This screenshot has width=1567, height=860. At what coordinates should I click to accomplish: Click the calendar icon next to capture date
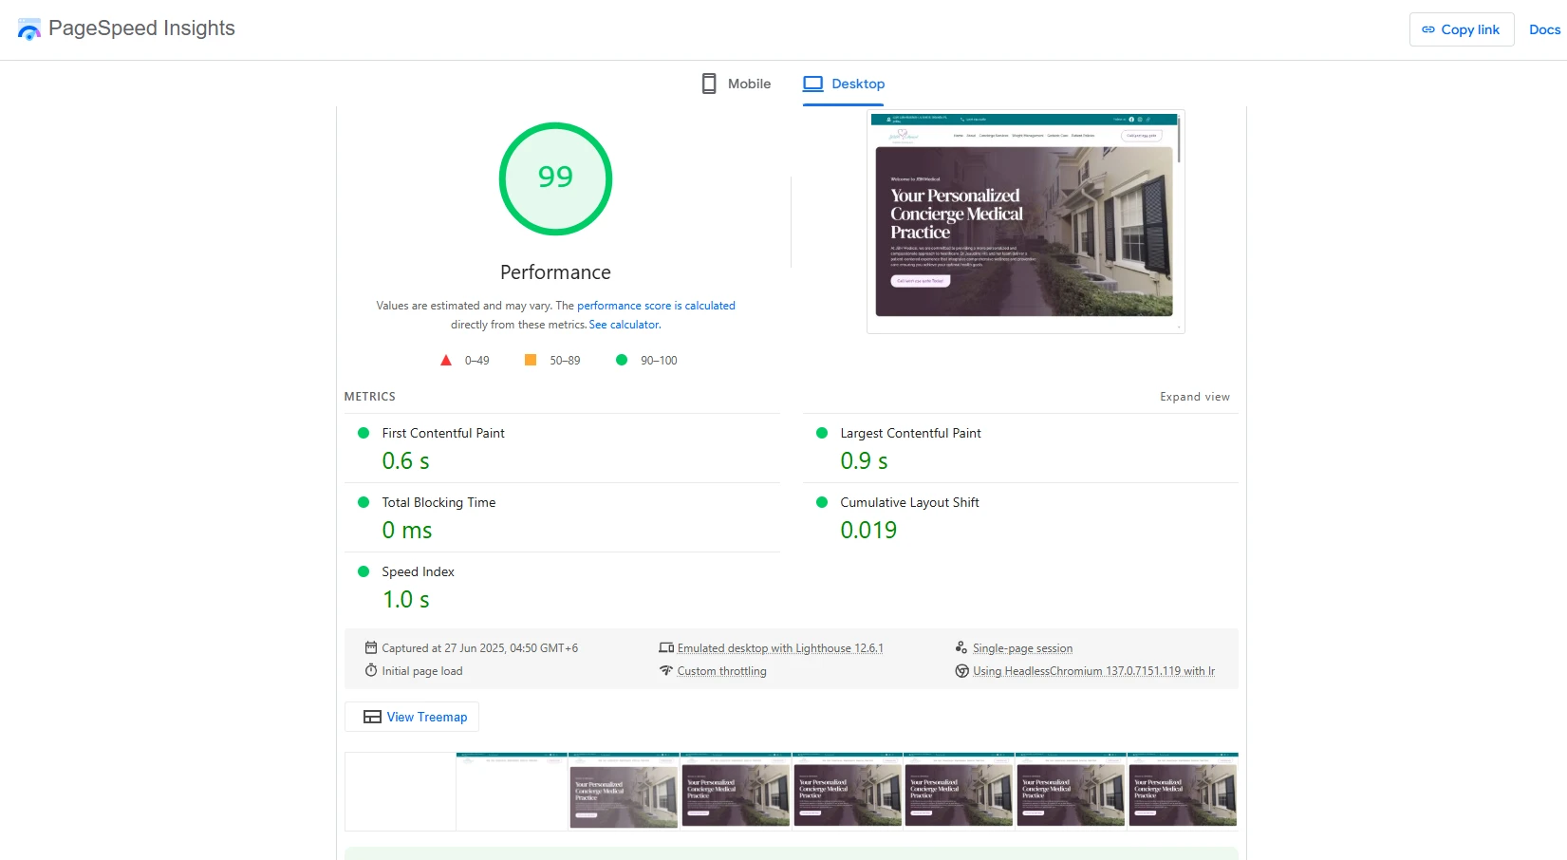pos(371,647)
